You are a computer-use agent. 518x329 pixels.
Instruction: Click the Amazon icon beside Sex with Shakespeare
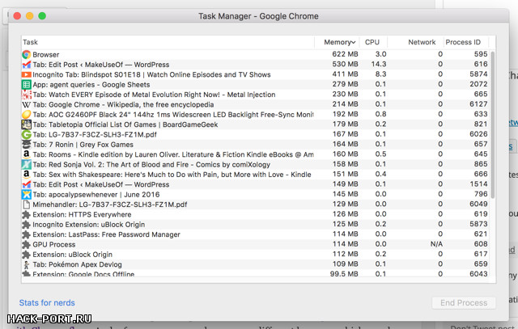pos(27,175)
